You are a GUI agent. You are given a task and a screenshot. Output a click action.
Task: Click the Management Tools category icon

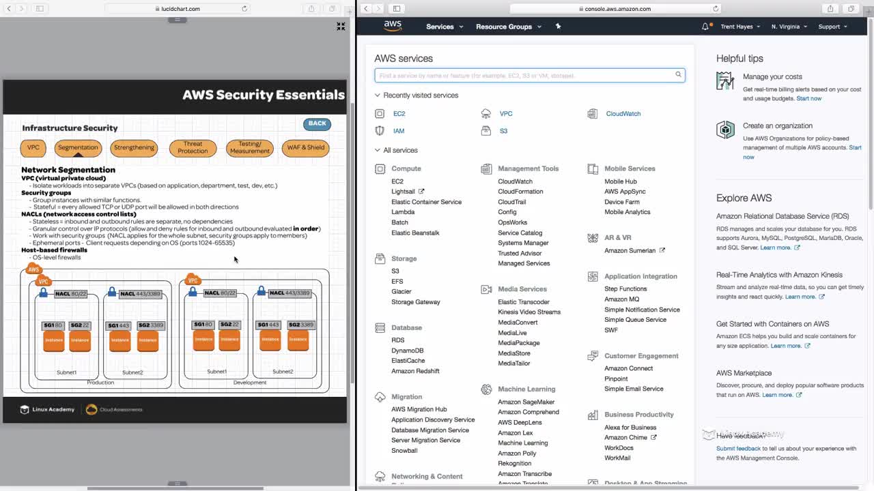pyautogui.click(x=486, y=168)
